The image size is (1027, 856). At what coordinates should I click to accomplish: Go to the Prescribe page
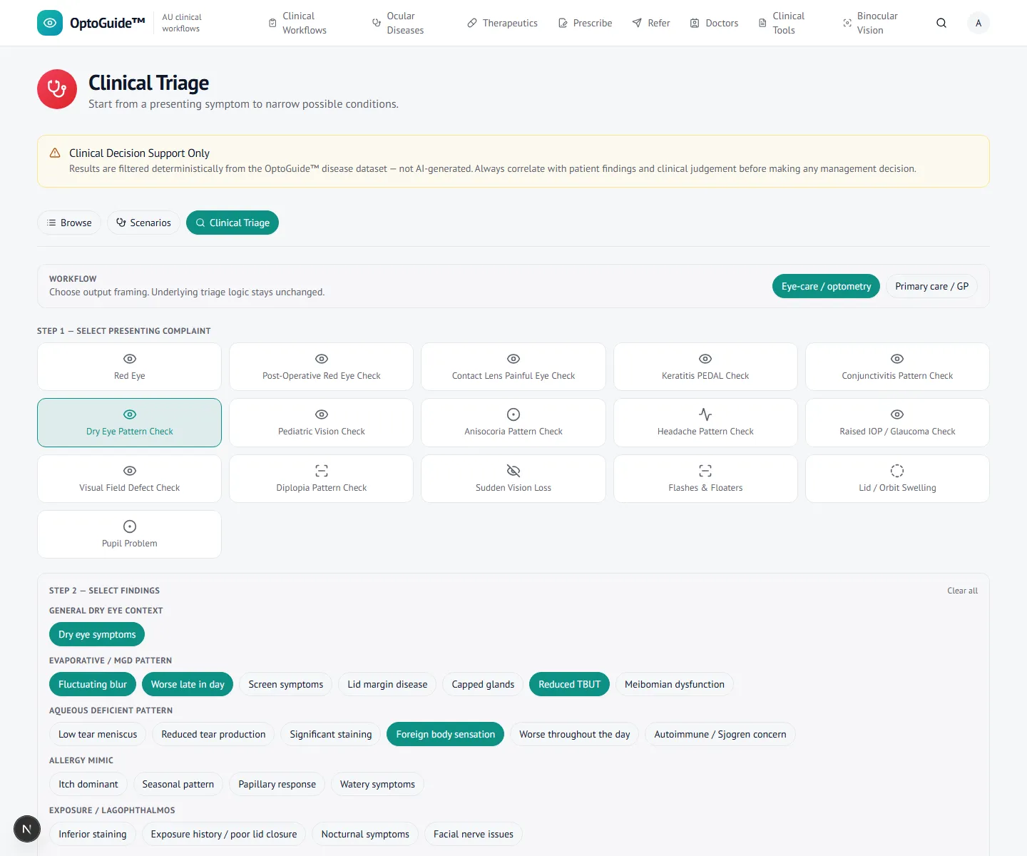(x=585, y=23)
